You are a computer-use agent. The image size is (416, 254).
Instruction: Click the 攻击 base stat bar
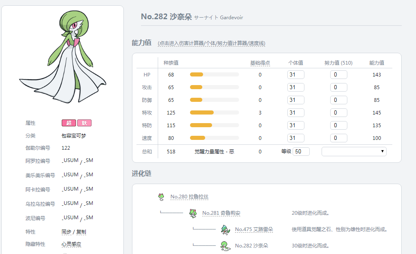[x=215, y=87]
